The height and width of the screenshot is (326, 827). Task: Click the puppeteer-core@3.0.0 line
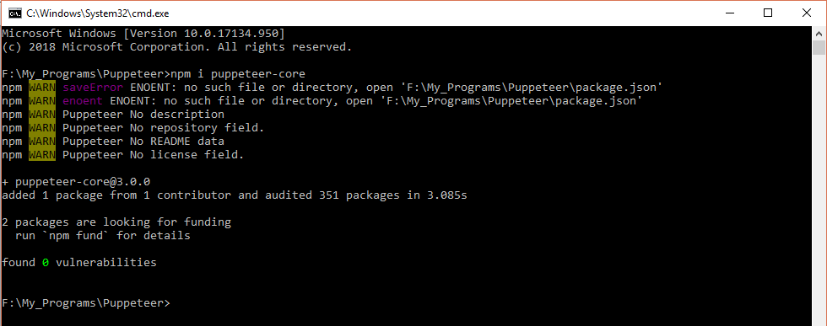[x=77, y=182]
